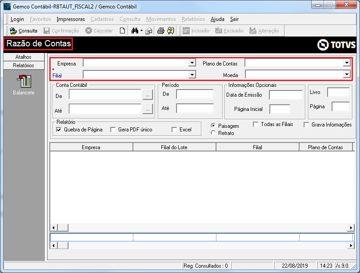Click the Data de Emissão field
This screenshot has width=360, height=273.
(286, 95)
